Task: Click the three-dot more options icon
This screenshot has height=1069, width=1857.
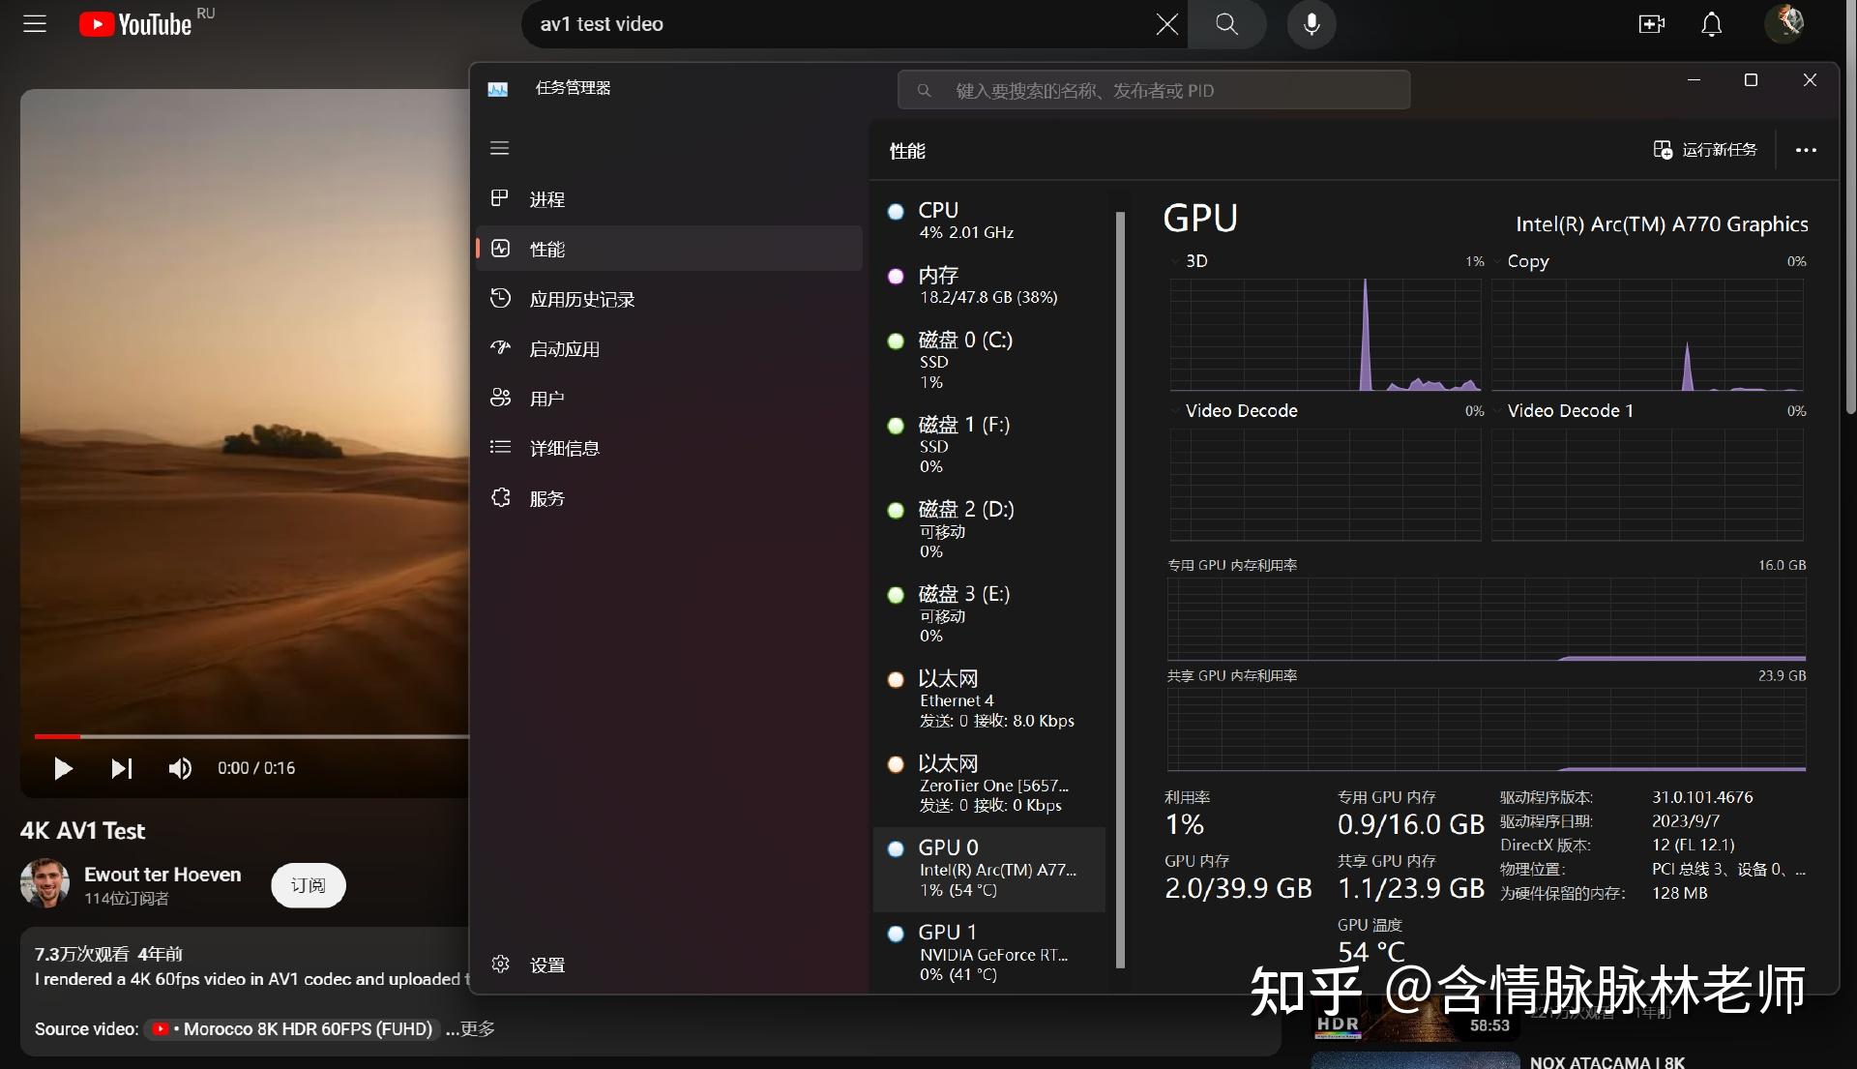Action: pos(1805,150)
